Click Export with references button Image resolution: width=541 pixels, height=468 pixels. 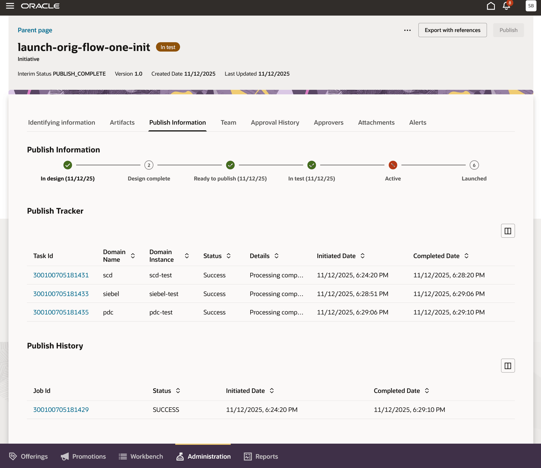452,30
